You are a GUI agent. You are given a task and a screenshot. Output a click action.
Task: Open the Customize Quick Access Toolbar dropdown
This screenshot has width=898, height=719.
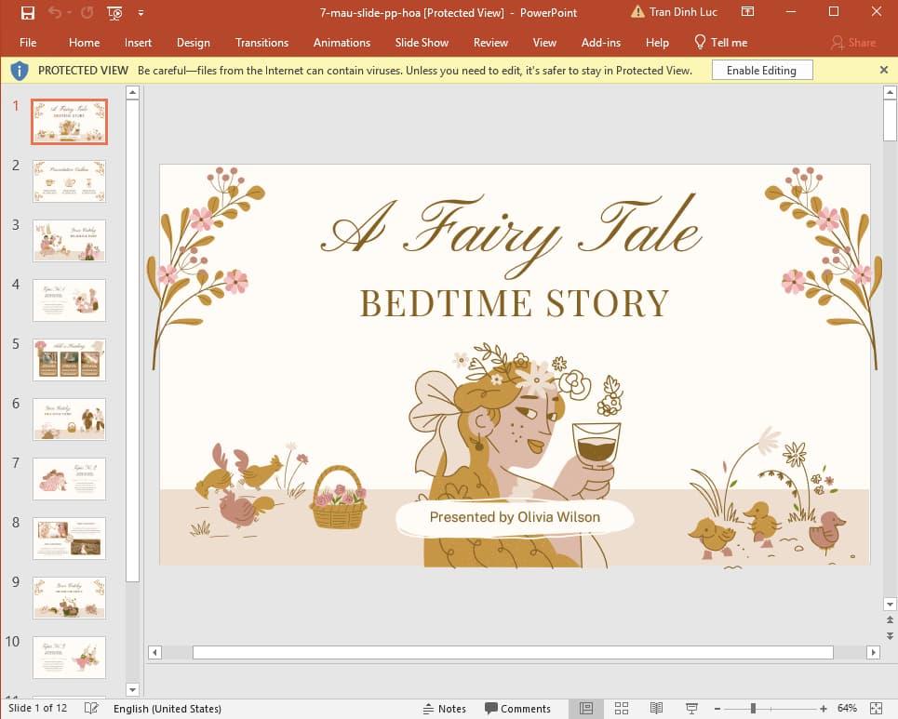141,13
